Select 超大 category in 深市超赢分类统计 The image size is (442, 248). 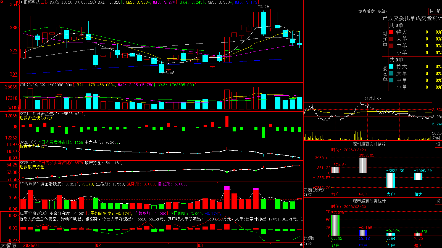coord(418,246)
